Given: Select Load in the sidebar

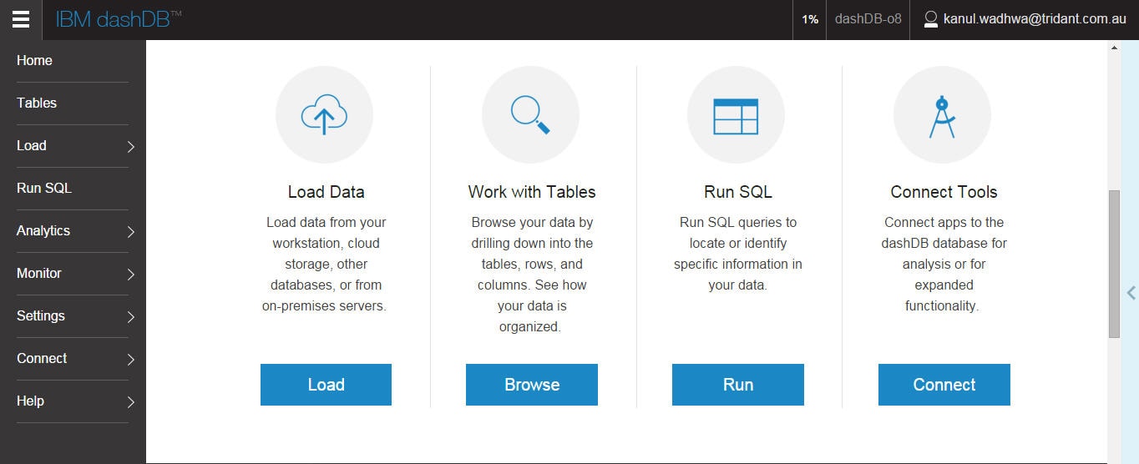Looking at the screenshot, I should coord(32,145).
